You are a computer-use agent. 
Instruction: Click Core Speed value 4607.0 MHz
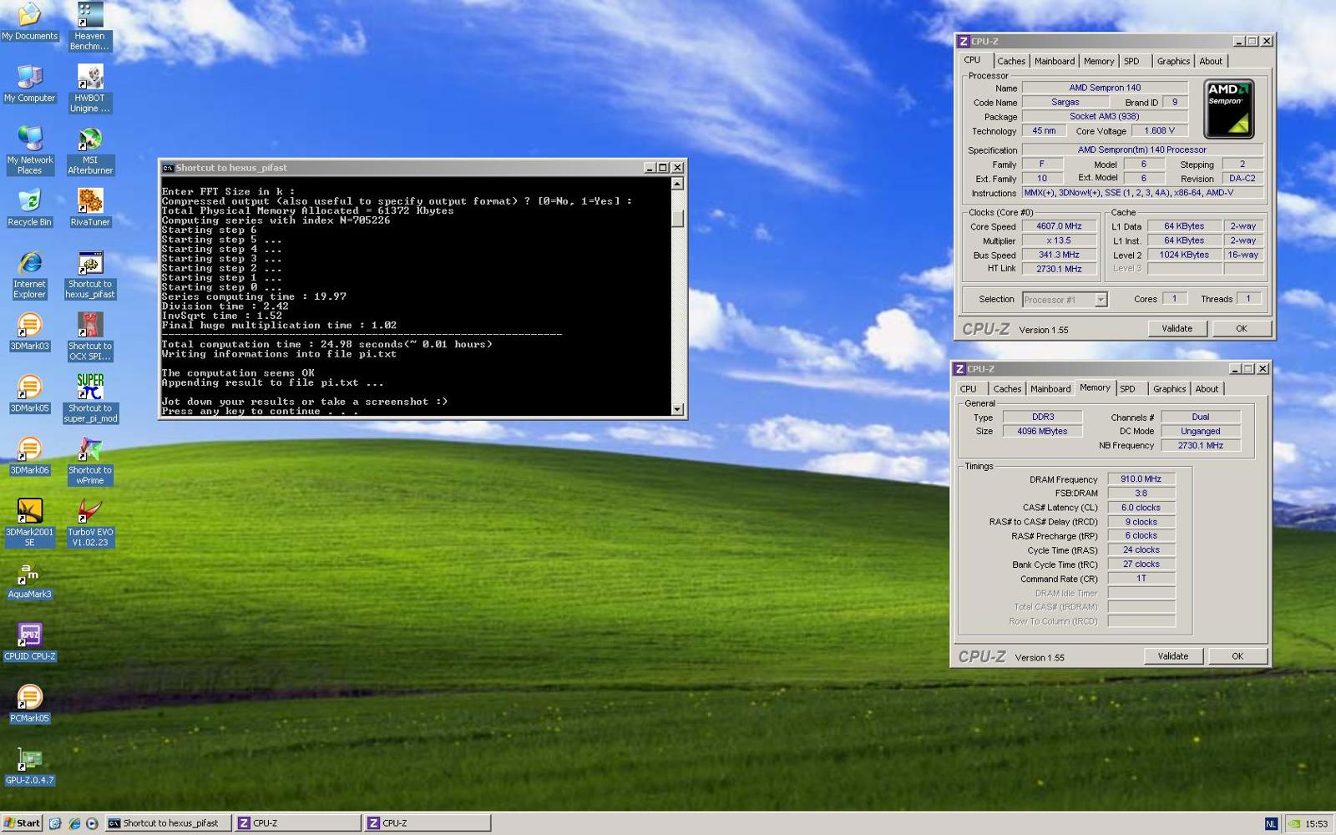1059,226
